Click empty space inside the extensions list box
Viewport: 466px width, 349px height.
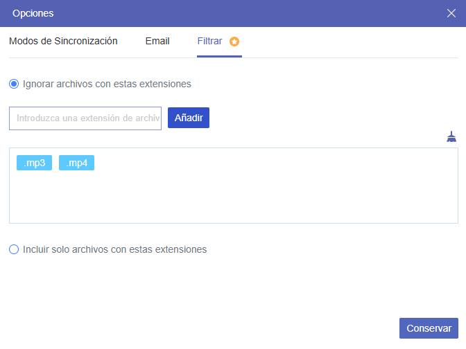pos(233,197)
